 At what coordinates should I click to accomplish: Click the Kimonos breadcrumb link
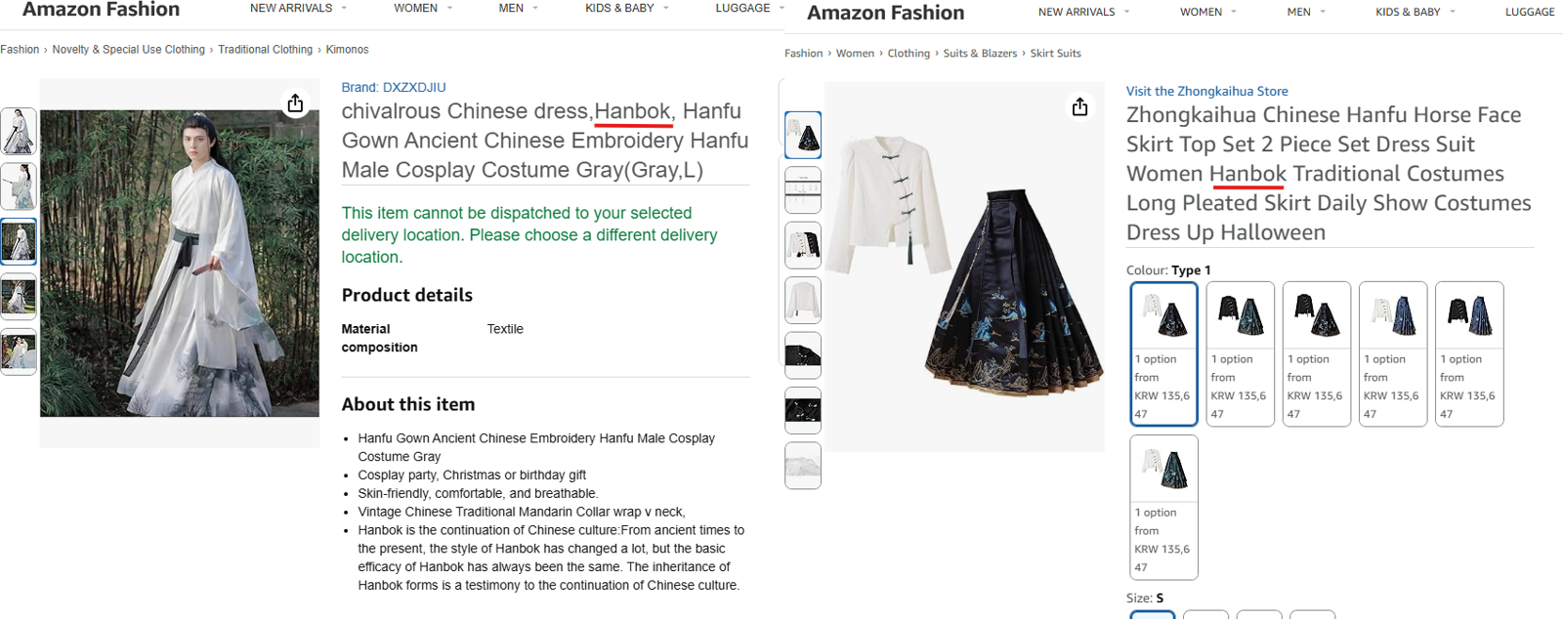[x=348, y=49]
